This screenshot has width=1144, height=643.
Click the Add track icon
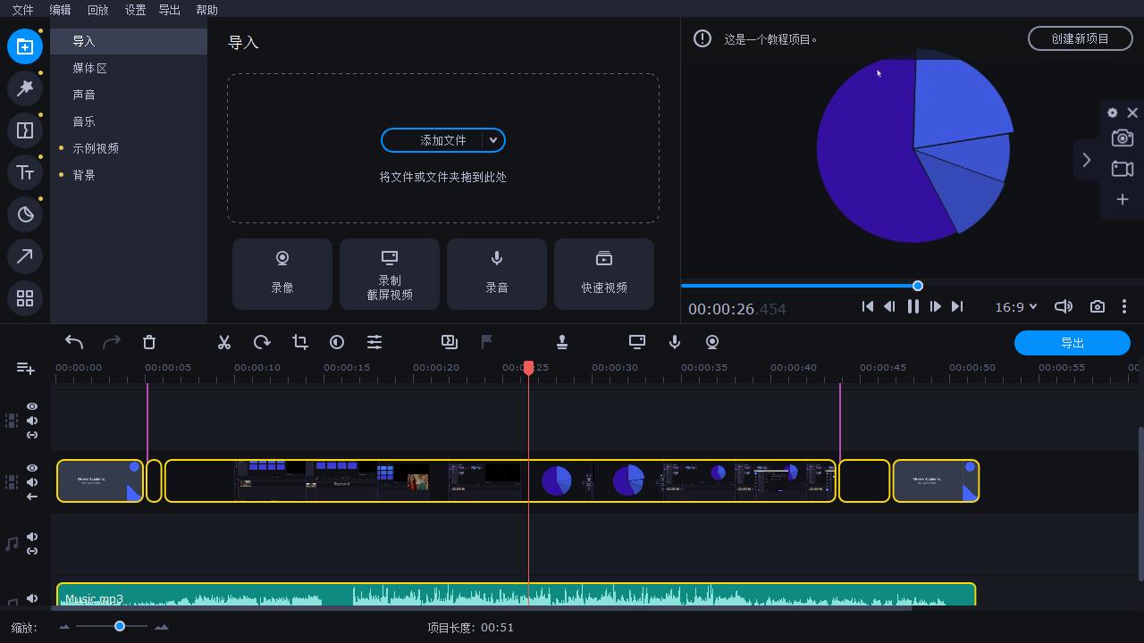point(25,368)
